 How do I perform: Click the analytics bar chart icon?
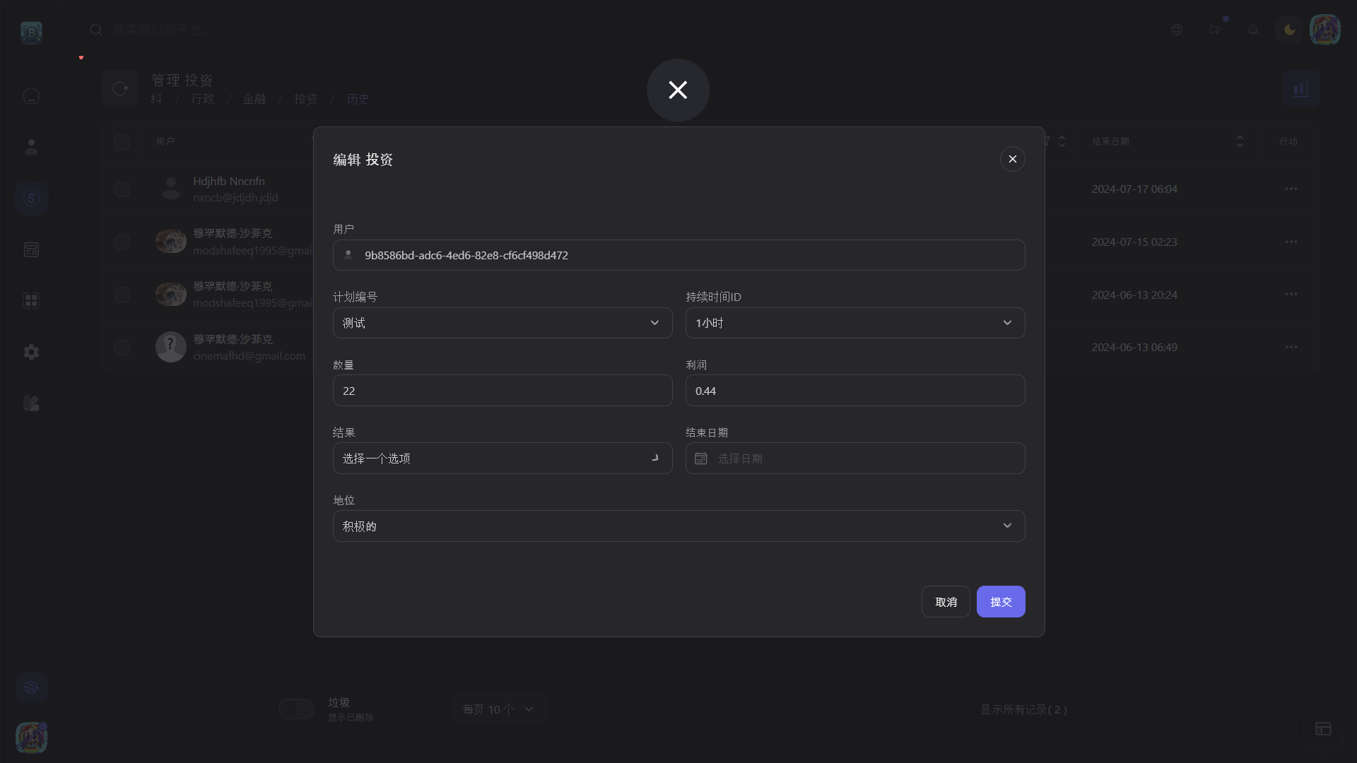1301,89
